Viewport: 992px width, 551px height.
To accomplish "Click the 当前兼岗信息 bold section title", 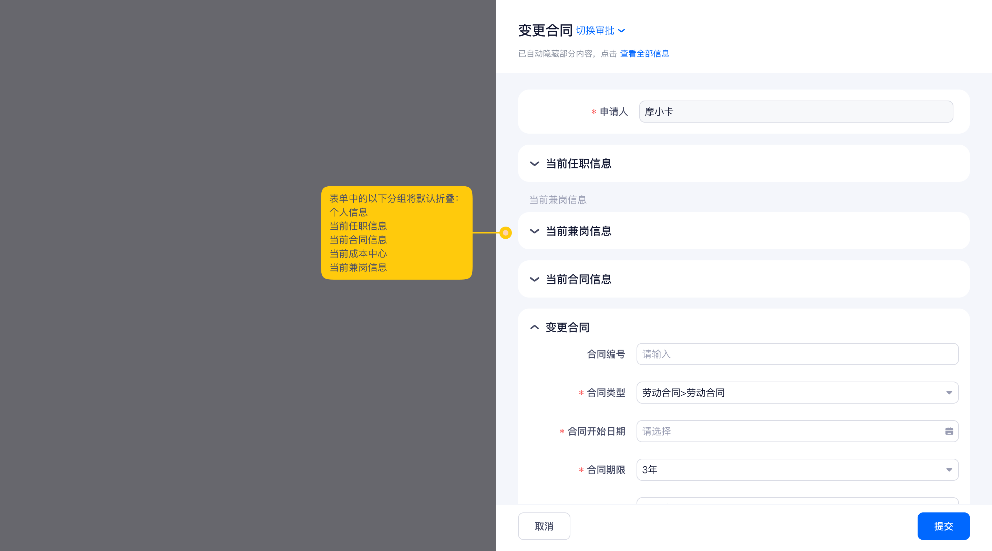I will (578, 231).
